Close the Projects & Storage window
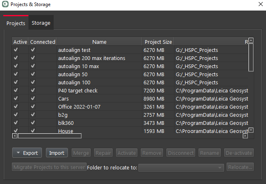 click(260, 5)
